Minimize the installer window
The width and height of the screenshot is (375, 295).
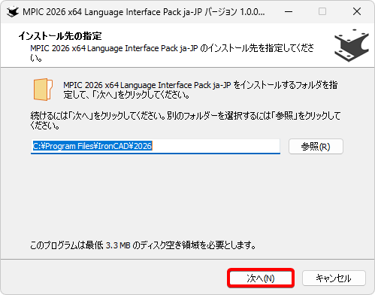point(289,11)
